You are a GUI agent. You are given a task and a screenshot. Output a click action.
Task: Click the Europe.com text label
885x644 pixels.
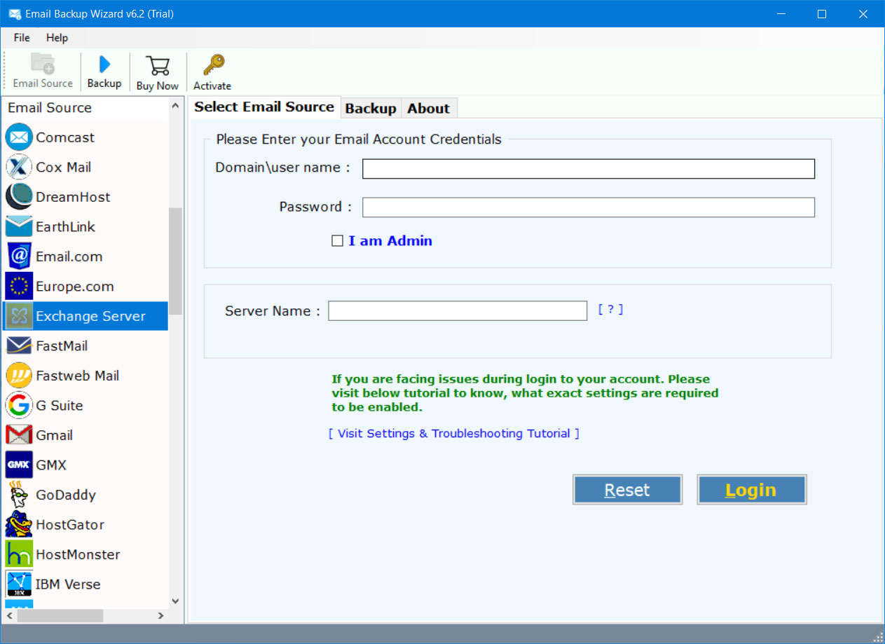[x=75, y=286]
